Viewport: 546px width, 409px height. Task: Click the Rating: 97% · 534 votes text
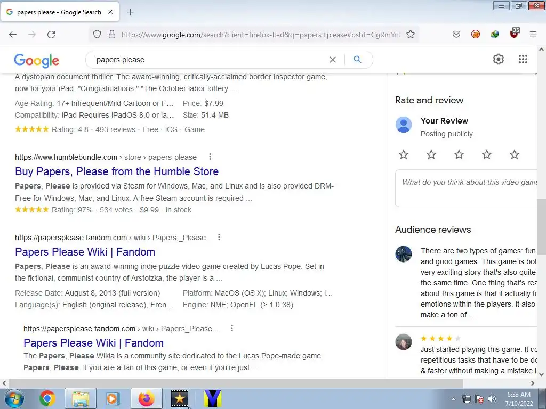coord(92,210)
